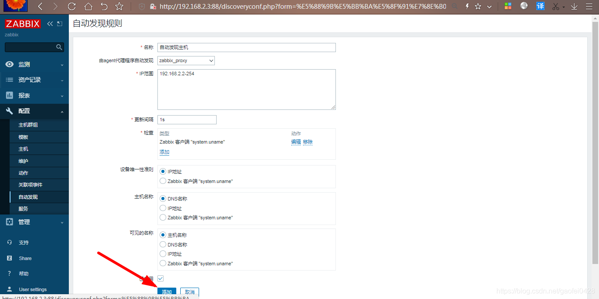Select DNS名称 under 可见的名称
The width and height of the screenshot is (599, 299).
coord(163,245)
